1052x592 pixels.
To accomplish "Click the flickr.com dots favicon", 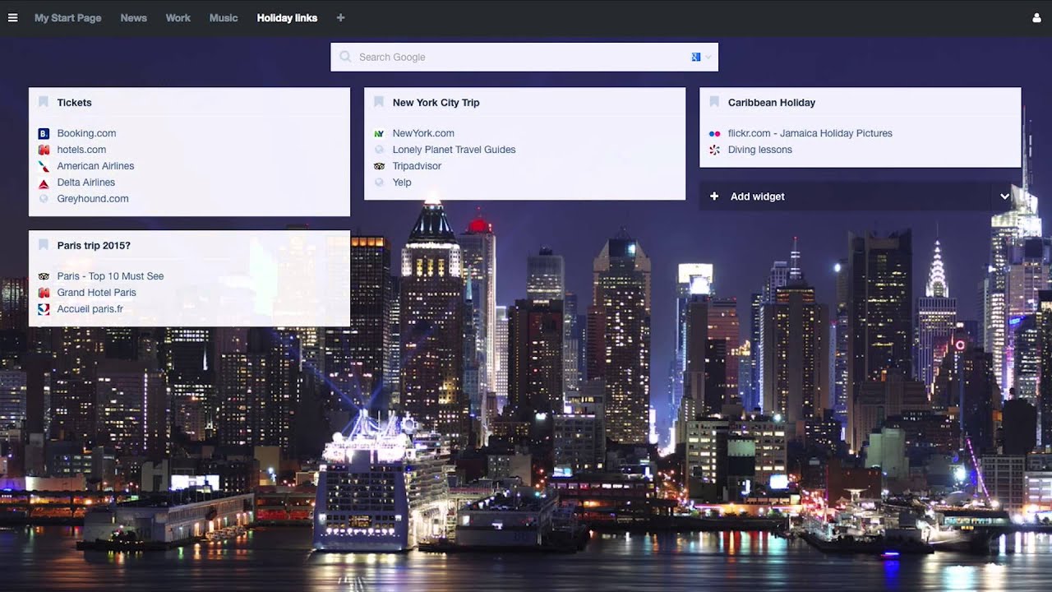I will coord(714,133).
